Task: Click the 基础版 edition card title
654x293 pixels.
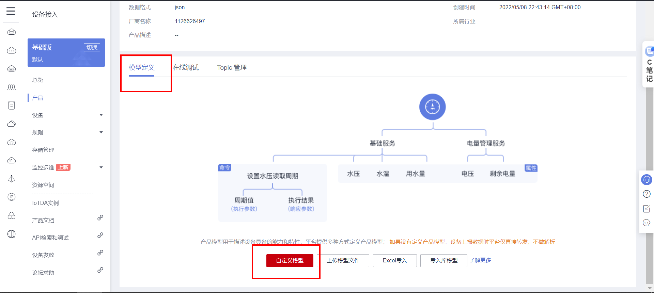Action: (x=42, y=47)
